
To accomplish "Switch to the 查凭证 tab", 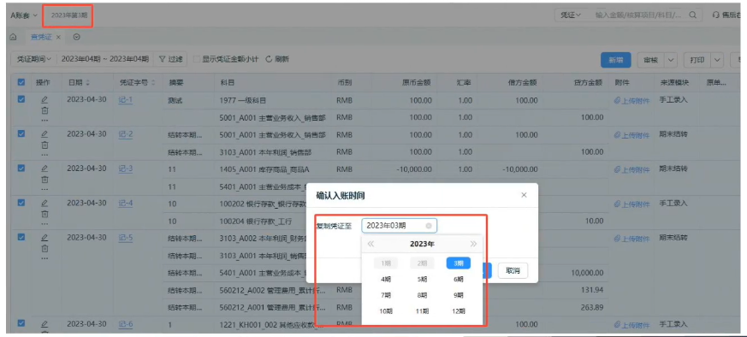I will [41, 37].
